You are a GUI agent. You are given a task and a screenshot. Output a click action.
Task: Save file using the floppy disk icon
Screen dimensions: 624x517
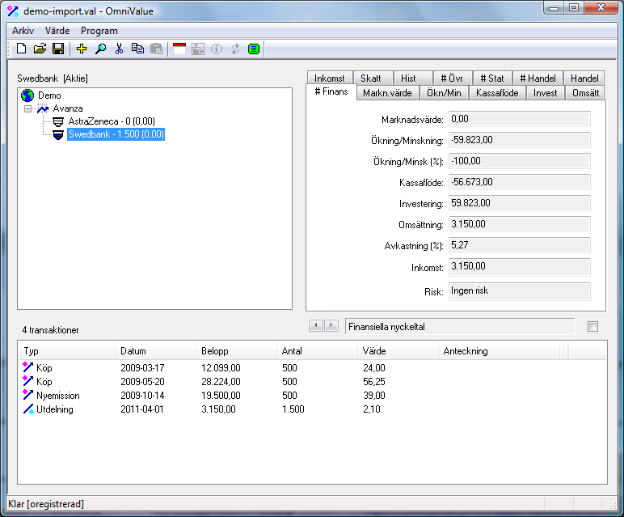58,49
